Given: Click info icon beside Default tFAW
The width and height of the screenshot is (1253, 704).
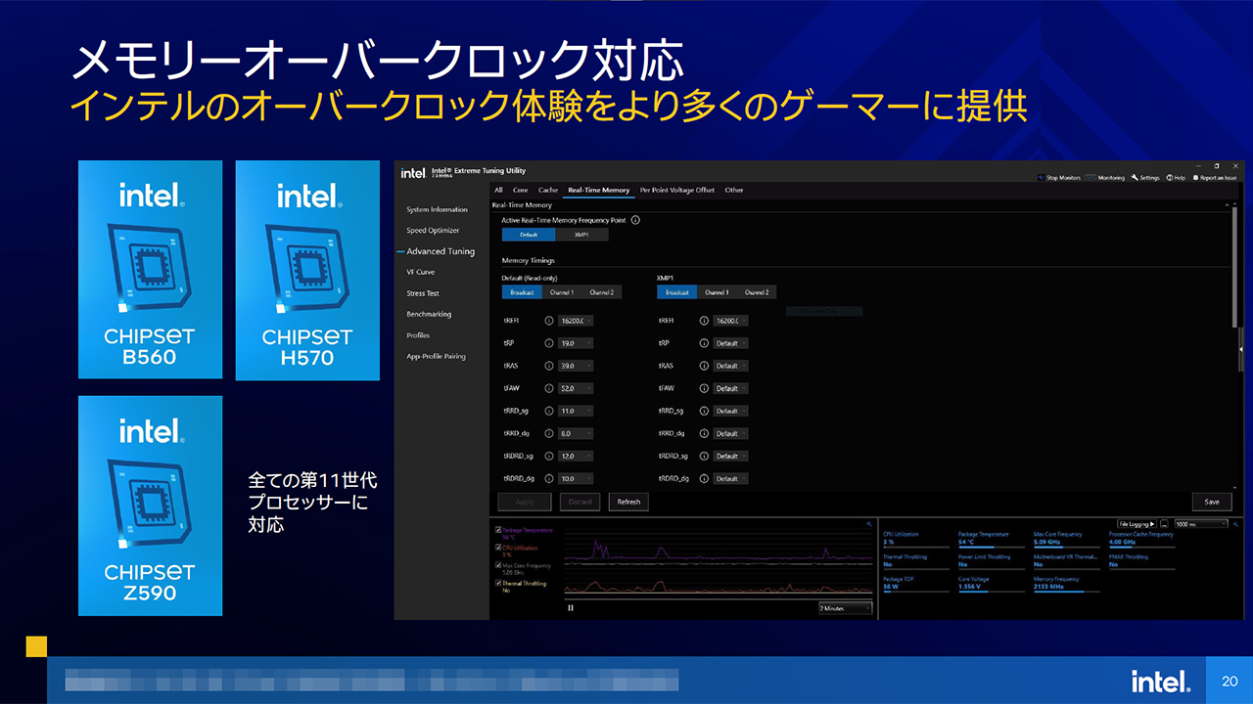Looking at the screenshot, I should (x=549, y=388).
